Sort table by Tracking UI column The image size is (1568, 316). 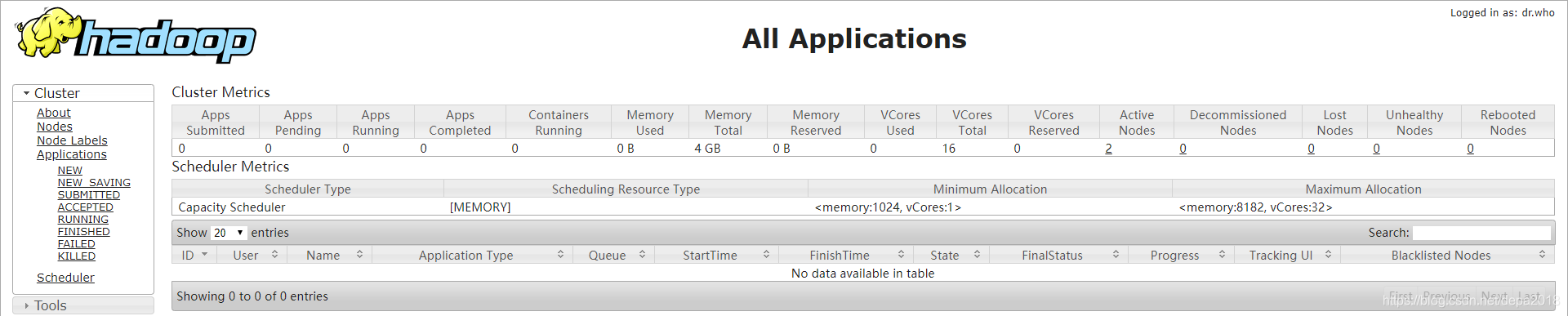click(1287, 256)
